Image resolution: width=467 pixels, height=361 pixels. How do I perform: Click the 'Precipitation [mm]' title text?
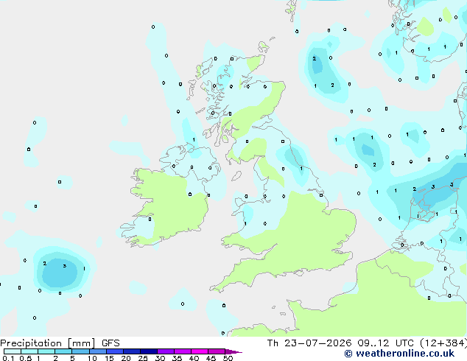(48, 343)
